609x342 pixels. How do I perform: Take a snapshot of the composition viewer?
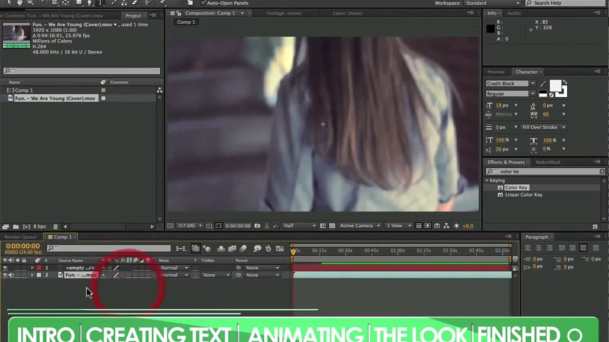(257, 226)
